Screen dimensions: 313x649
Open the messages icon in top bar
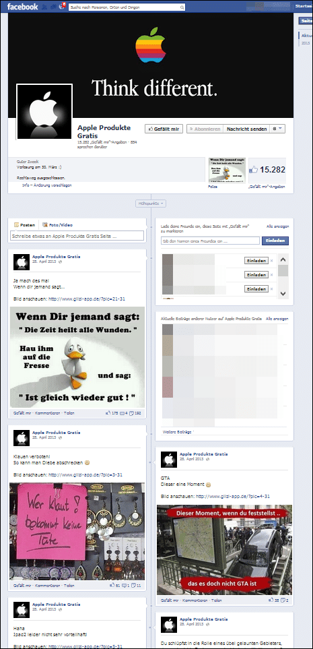point(53,7)
